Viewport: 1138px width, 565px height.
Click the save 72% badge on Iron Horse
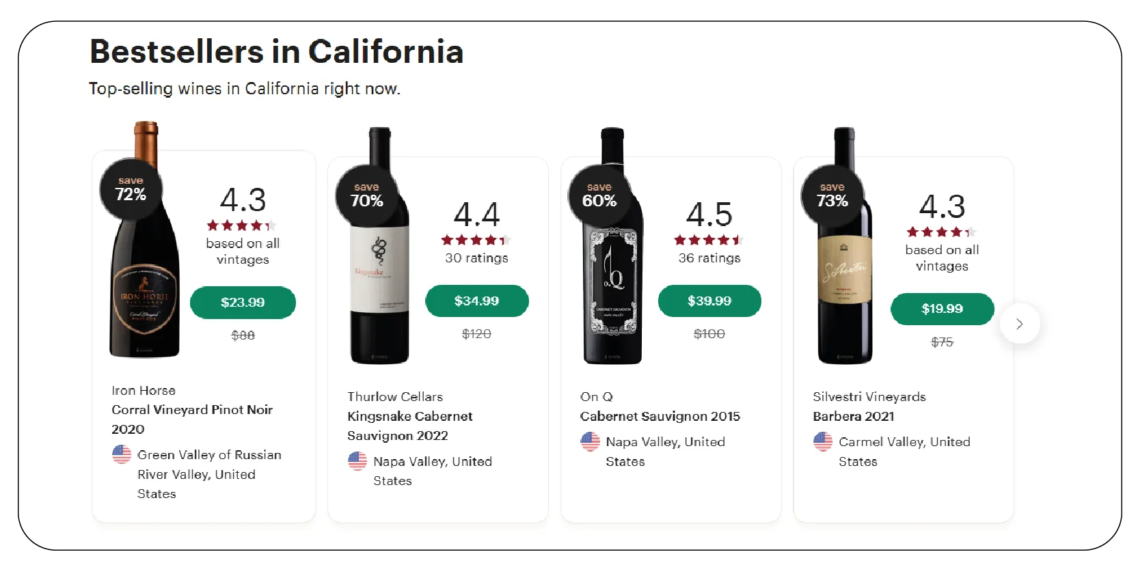pos(131,189)
